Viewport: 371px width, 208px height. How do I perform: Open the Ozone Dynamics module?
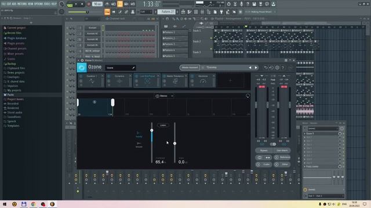point(119,80)
